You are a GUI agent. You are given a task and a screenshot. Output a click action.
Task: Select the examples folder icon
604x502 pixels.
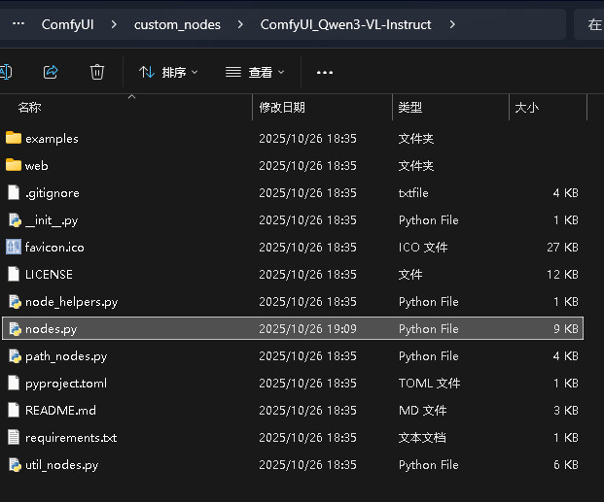coord(14,138)
